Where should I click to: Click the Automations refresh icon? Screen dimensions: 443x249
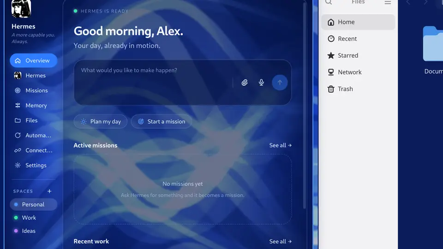coord(18,135)
